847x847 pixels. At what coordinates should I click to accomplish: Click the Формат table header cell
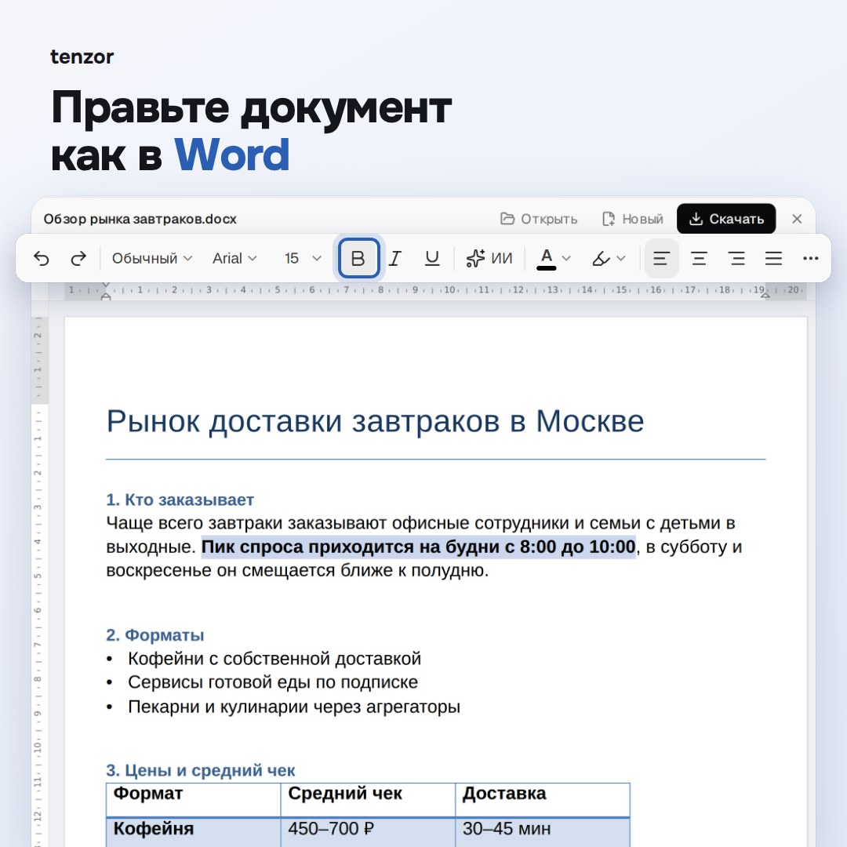[x=194, y=799]
